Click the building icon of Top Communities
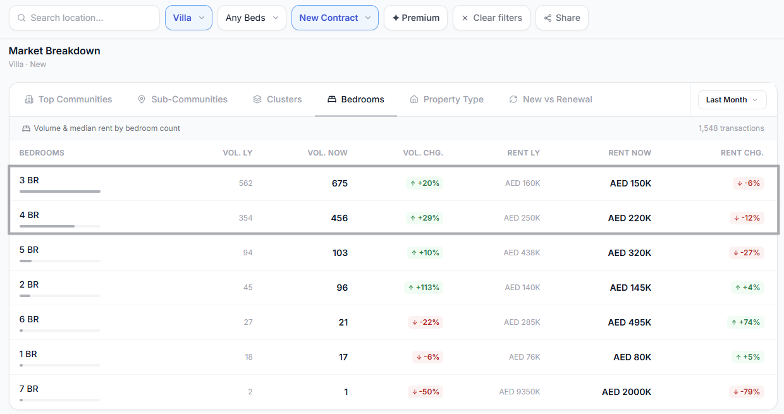 [29, 99]
